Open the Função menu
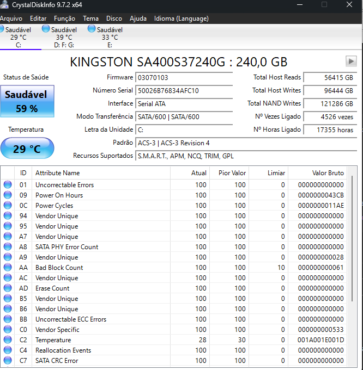Screen dimensions: 363x370 [64, 18]
